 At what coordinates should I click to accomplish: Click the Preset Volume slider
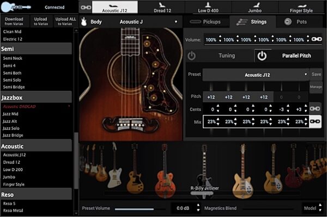(140, 209)
